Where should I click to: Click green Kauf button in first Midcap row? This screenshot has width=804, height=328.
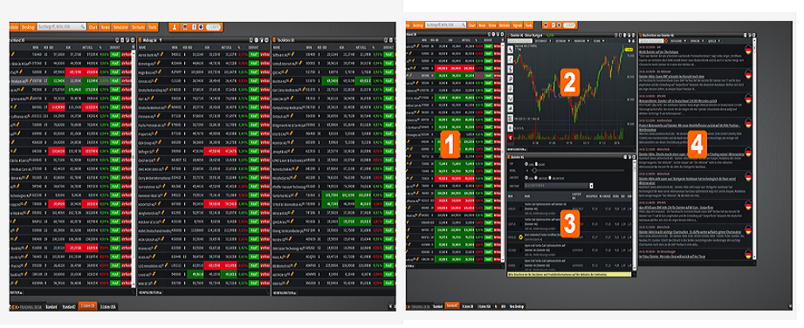pos(254,53)
